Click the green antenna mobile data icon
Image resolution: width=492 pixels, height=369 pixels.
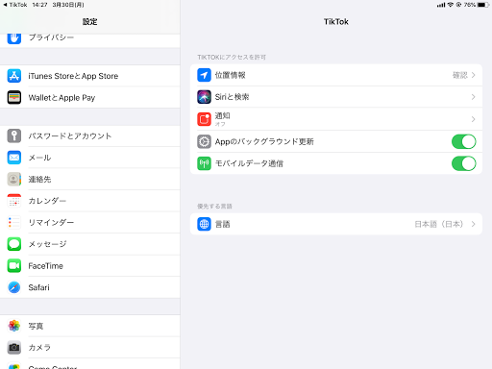[x=204, y=163]
